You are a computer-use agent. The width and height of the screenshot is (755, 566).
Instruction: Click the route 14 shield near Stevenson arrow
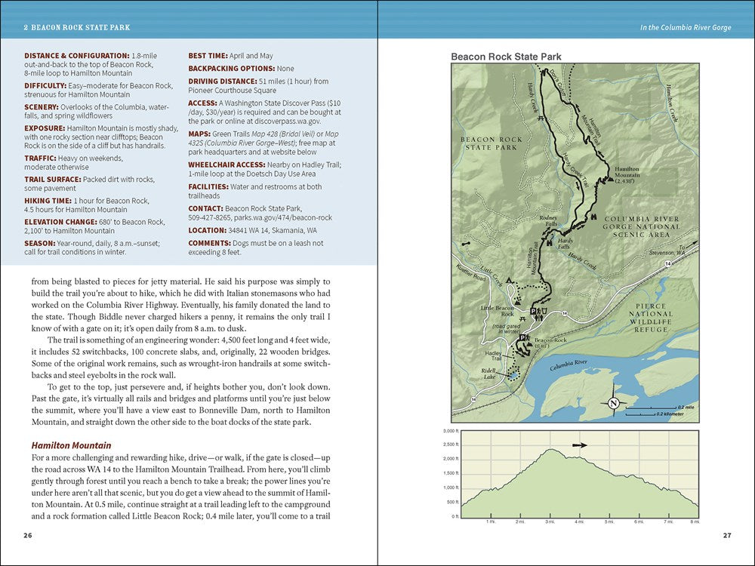668,263
